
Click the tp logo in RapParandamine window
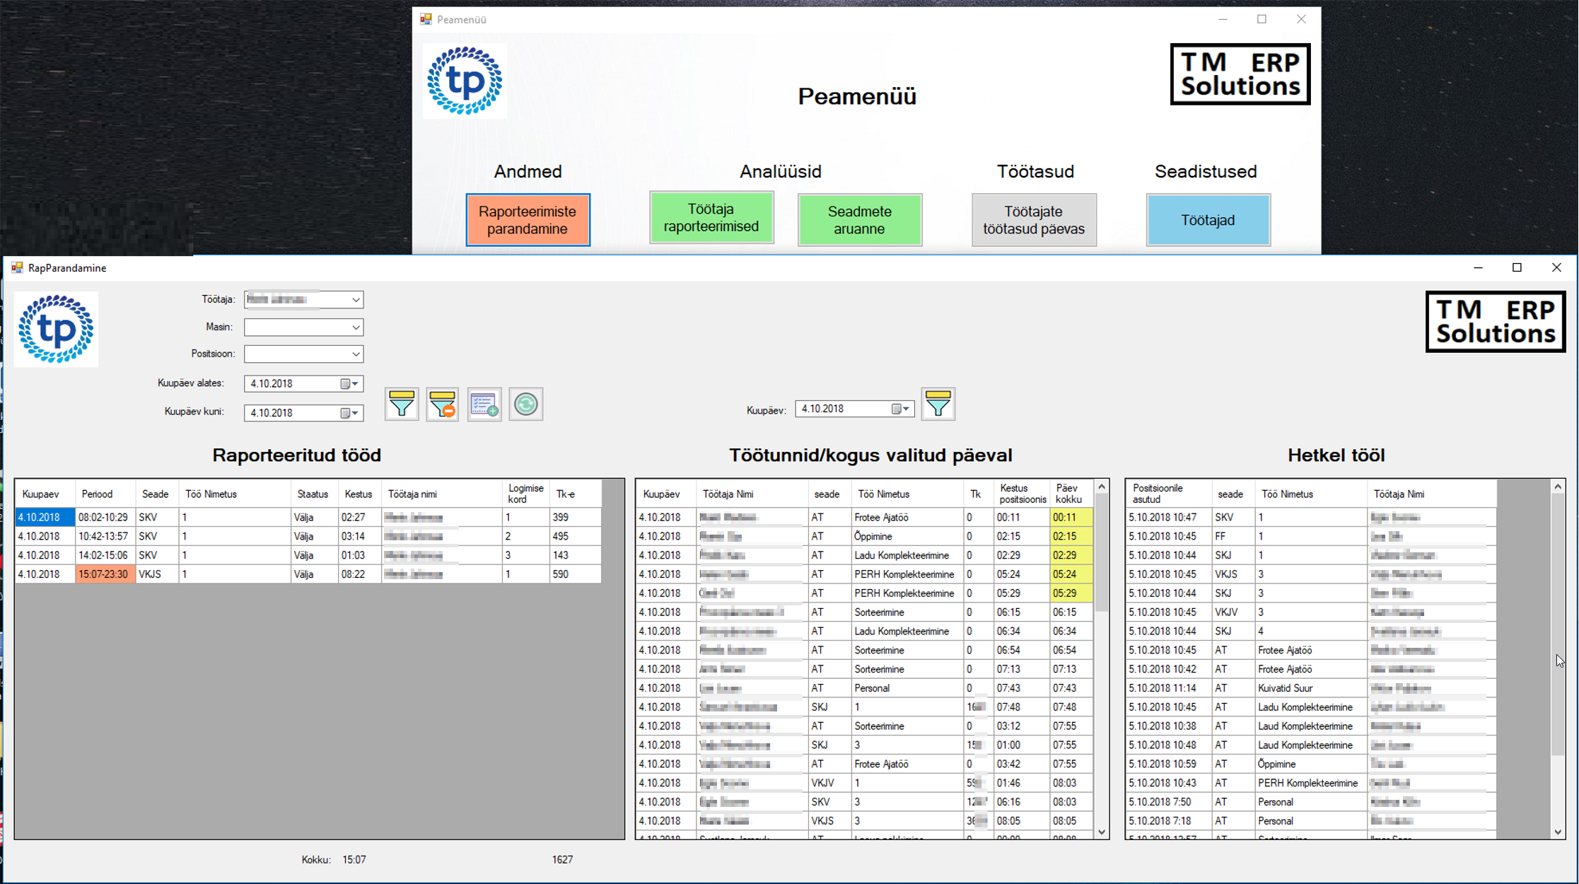click(56, 330)
